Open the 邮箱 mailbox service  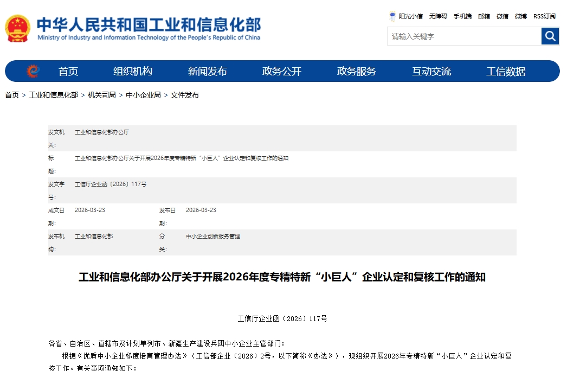[x=481, y=16]
